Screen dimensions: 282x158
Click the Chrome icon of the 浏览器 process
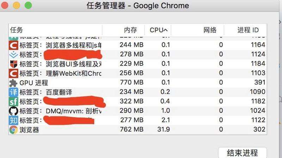click(x=13, y=130)
